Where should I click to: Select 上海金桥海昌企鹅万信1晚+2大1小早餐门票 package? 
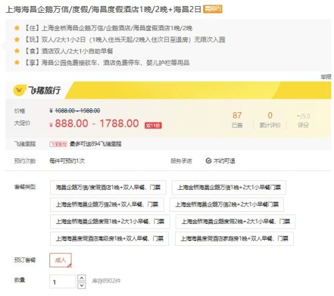point(229,187)
